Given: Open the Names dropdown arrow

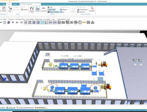Looking at the screenshot, I should point(38,12).
